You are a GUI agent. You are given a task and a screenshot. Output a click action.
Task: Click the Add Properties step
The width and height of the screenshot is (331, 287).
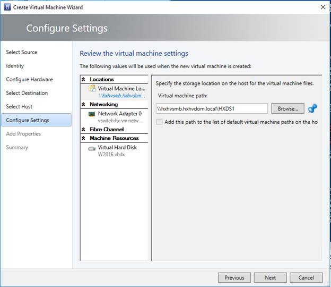coord(23,133)
